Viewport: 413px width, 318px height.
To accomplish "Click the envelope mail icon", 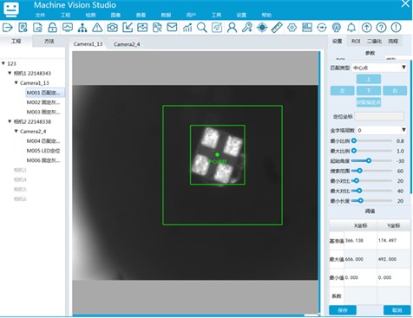I will (172, 27).
